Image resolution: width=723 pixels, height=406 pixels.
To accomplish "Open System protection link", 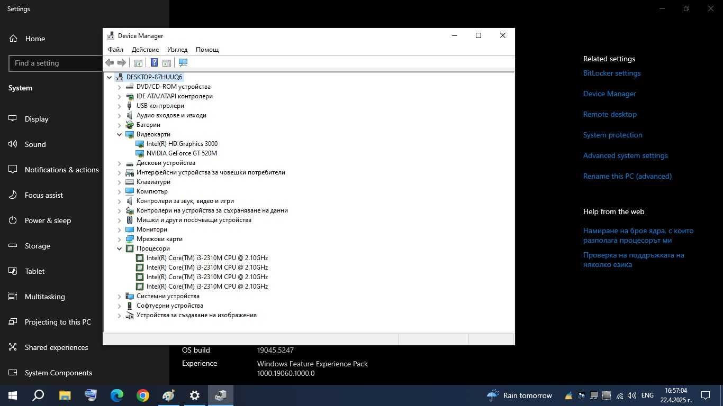I will coord(612,135).
